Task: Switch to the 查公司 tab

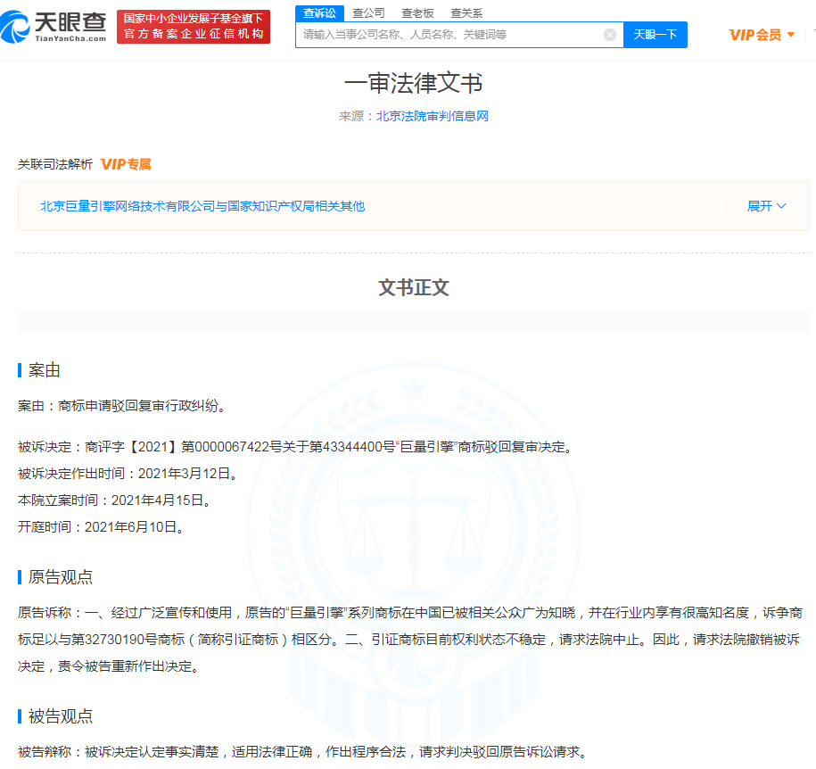Action: pyautogui.click(x=368, y=12)
